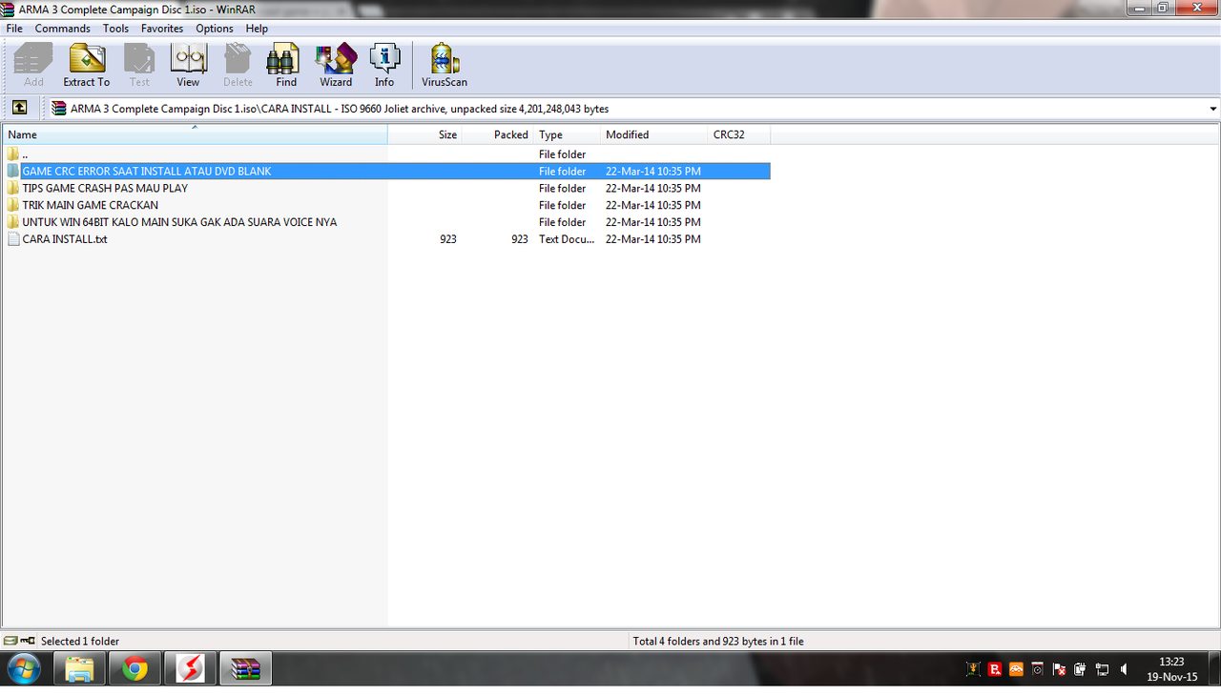The image size is (1221, 695).
Task: Launch the Wizard tool
Action: pos(336,66)
